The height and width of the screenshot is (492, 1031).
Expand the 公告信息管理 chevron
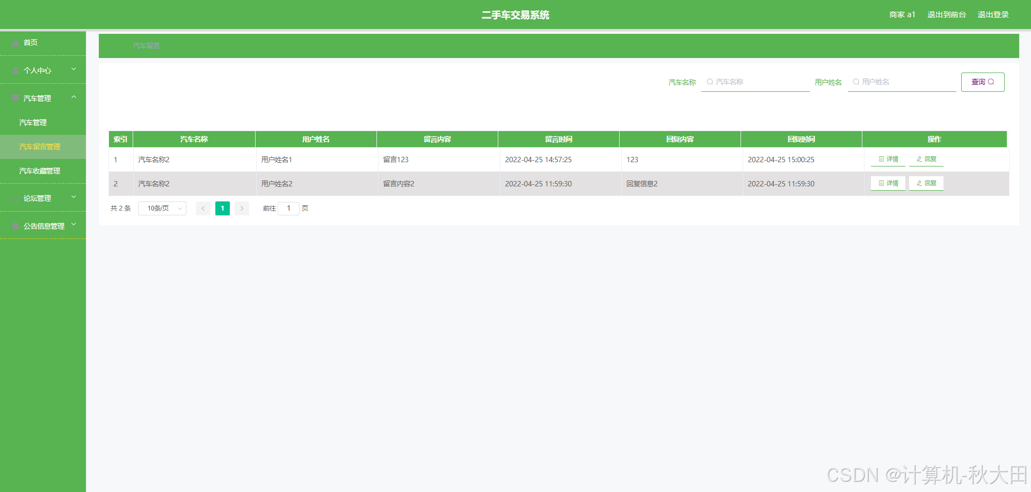(x=74, y=225)
